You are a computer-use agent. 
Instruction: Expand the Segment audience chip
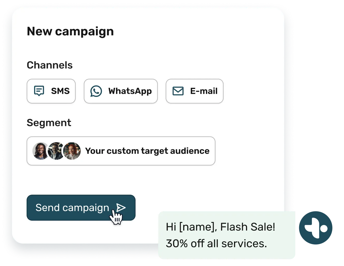pyautogui.click(x=121, y=151)
